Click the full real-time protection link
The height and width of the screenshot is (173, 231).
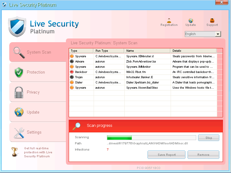click(x=38, y=152)
